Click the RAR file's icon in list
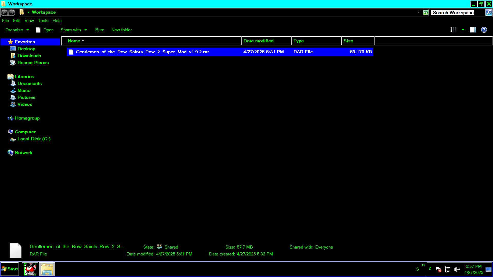The height and width of the screenshot is (277, 493). tap(71, 52)
